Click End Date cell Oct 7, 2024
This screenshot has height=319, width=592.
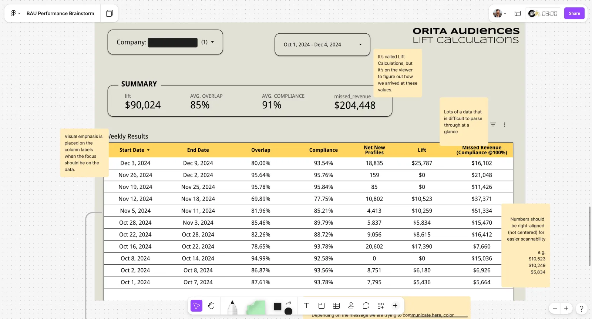[x=198, y=282]
